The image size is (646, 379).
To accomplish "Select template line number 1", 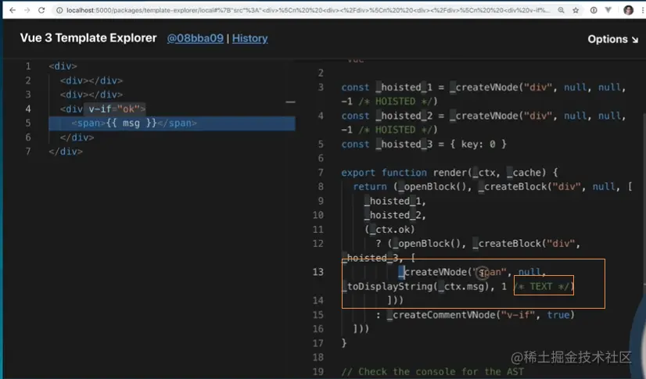I will (x=28, y=66).
